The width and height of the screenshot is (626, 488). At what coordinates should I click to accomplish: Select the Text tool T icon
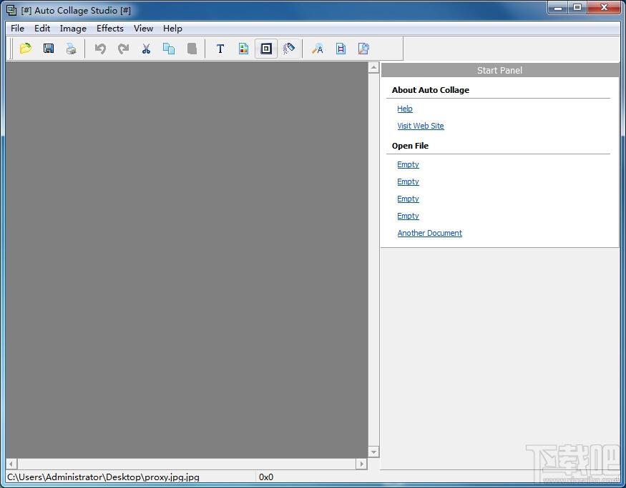pyautogui.click(x=220, y=49)
